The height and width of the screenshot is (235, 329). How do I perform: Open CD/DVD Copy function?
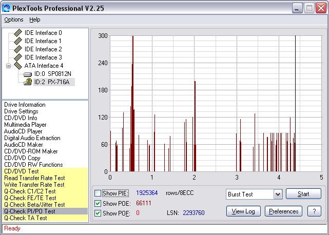(22, 158)
